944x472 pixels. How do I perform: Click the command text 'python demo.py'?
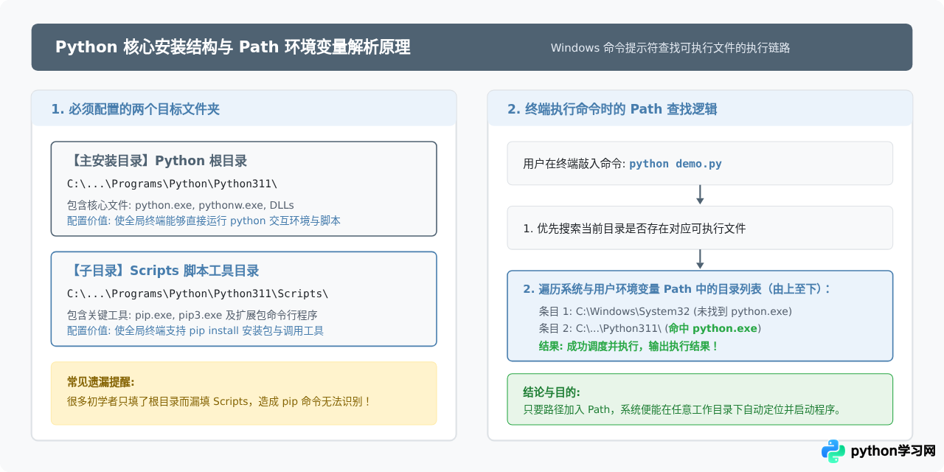point(676,164)
